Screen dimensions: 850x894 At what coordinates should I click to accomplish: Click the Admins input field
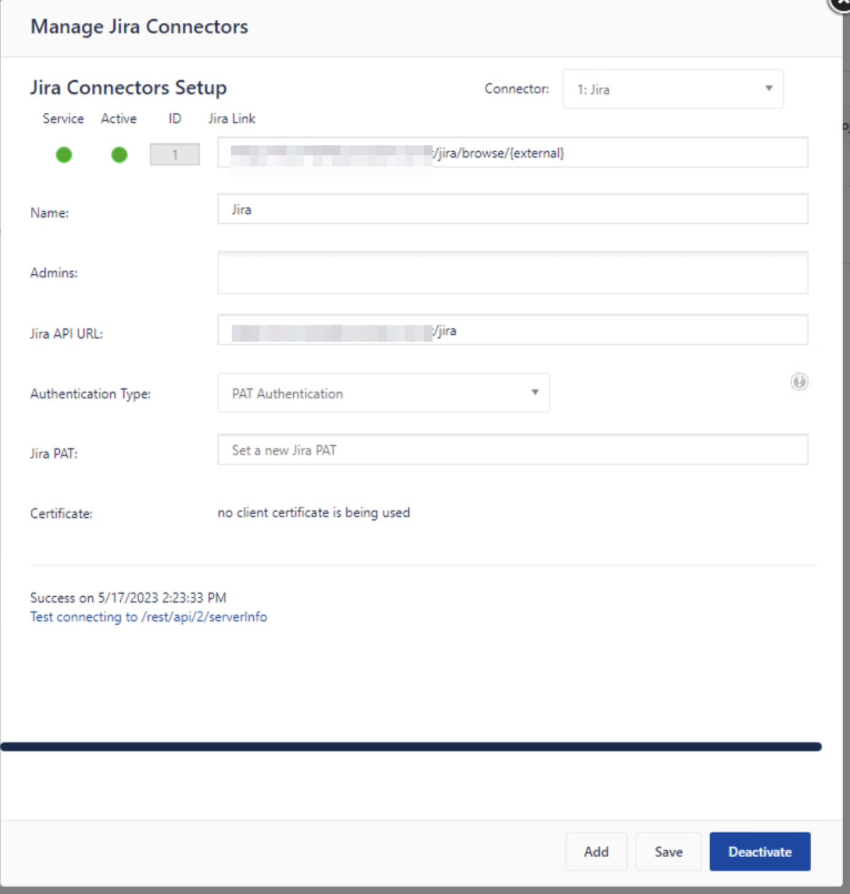point(512,273)
